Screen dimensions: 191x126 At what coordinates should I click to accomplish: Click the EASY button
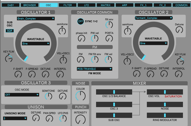11,5
